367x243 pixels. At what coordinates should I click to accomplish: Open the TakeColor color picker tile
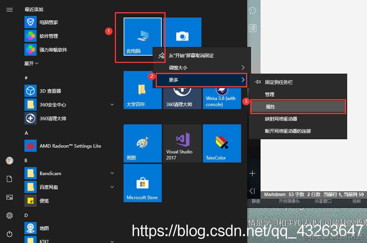222,143
